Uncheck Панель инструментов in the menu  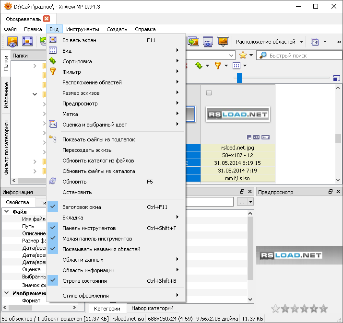pos(89,228)
